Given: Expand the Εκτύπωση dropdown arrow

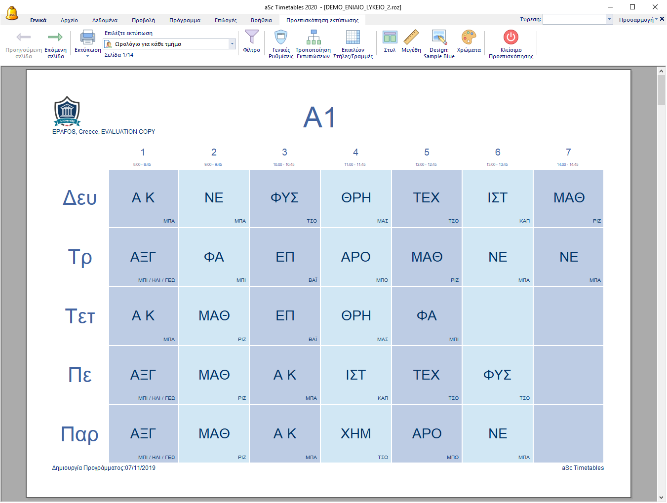Looking at the screenshot, I should pos(87,56).
